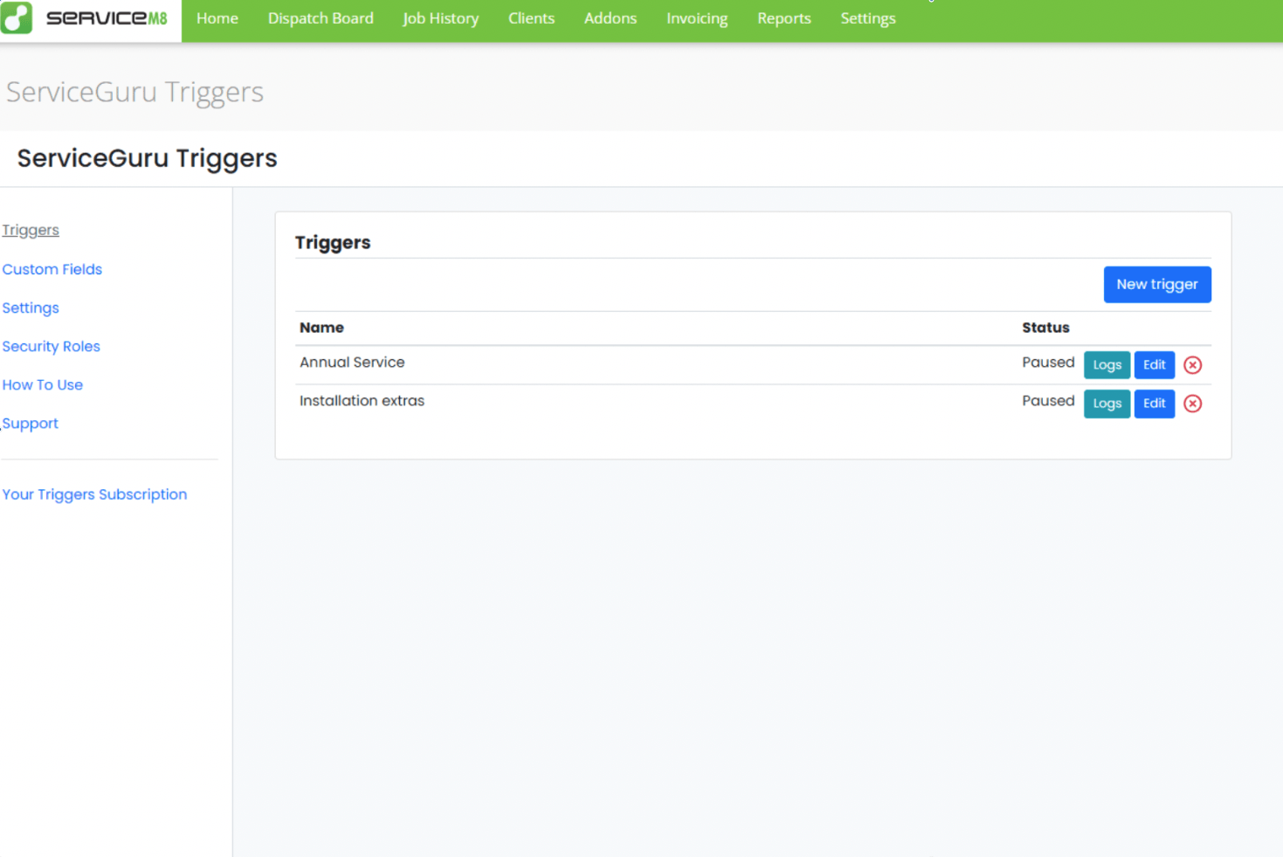
Task: Open the Home menu
Action: pos(217,18)
